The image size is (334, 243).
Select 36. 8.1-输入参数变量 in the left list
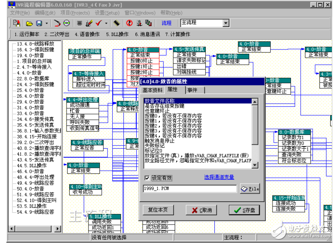(39, 130)
